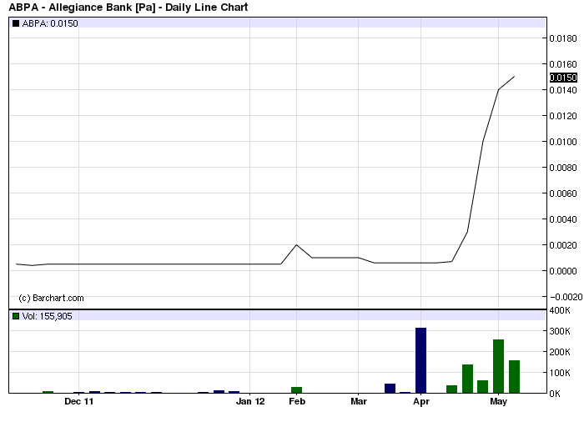Click the May date axis label
Image resolution: width=584 pixels, height=427 pixels.
click(498, 401)
